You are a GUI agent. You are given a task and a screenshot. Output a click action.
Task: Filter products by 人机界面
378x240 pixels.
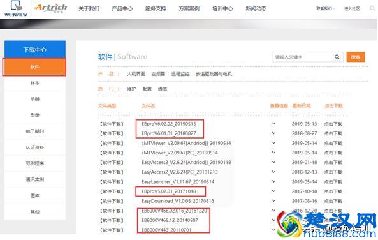click(136, 74)
